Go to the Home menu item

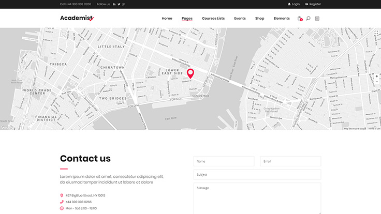coord(167,19)
